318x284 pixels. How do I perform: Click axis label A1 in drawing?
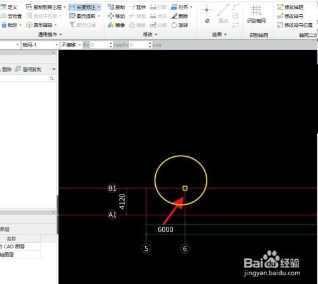(112, 215)
